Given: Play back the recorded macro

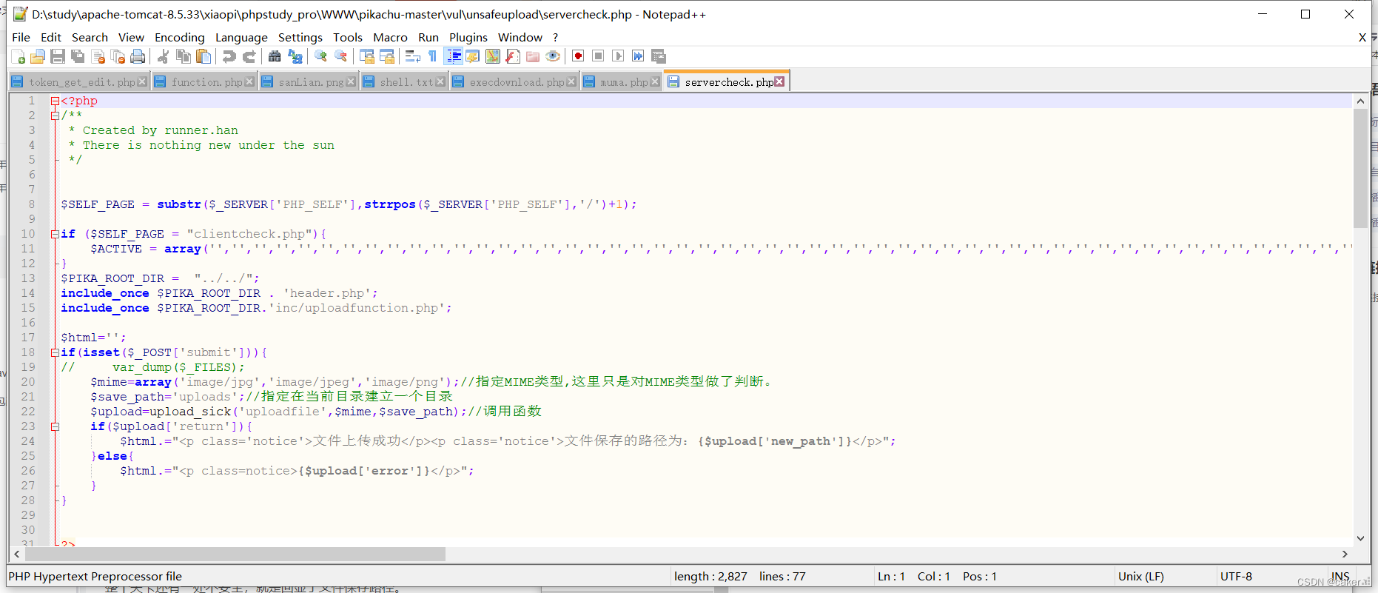Looking at the screenshot, I should [x=618, y=56].
